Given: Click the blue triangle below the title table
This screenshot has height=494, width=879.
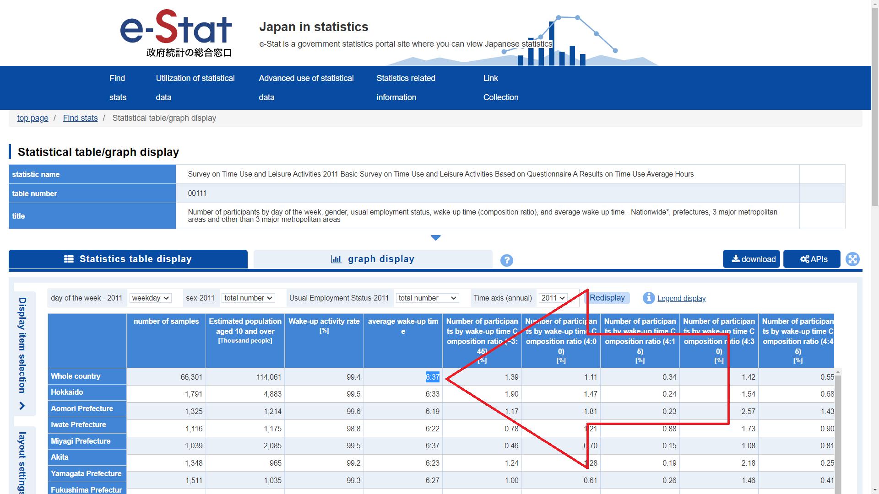Looking at the screenshot, I should pyautogui.click(x=435, y=238).
